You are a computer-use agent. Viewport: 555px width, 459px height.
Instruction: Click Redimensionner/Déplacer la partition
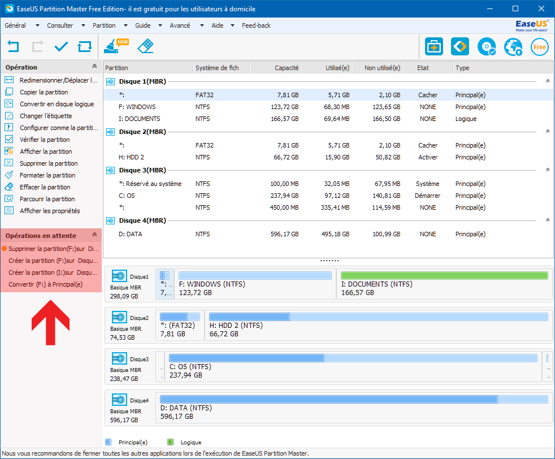(51, 80)
